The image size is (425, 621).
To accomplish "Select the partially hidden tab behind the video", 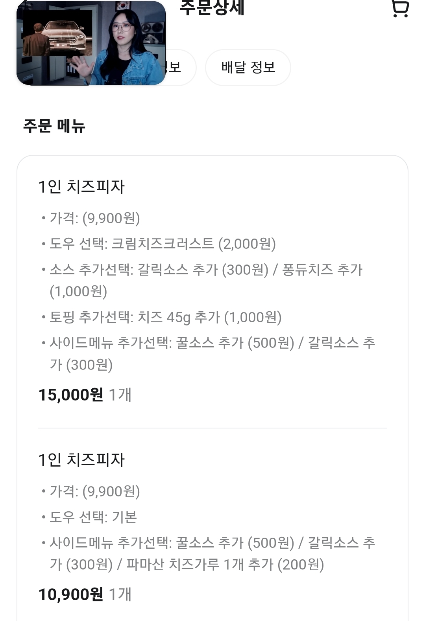I will (180, 68).
